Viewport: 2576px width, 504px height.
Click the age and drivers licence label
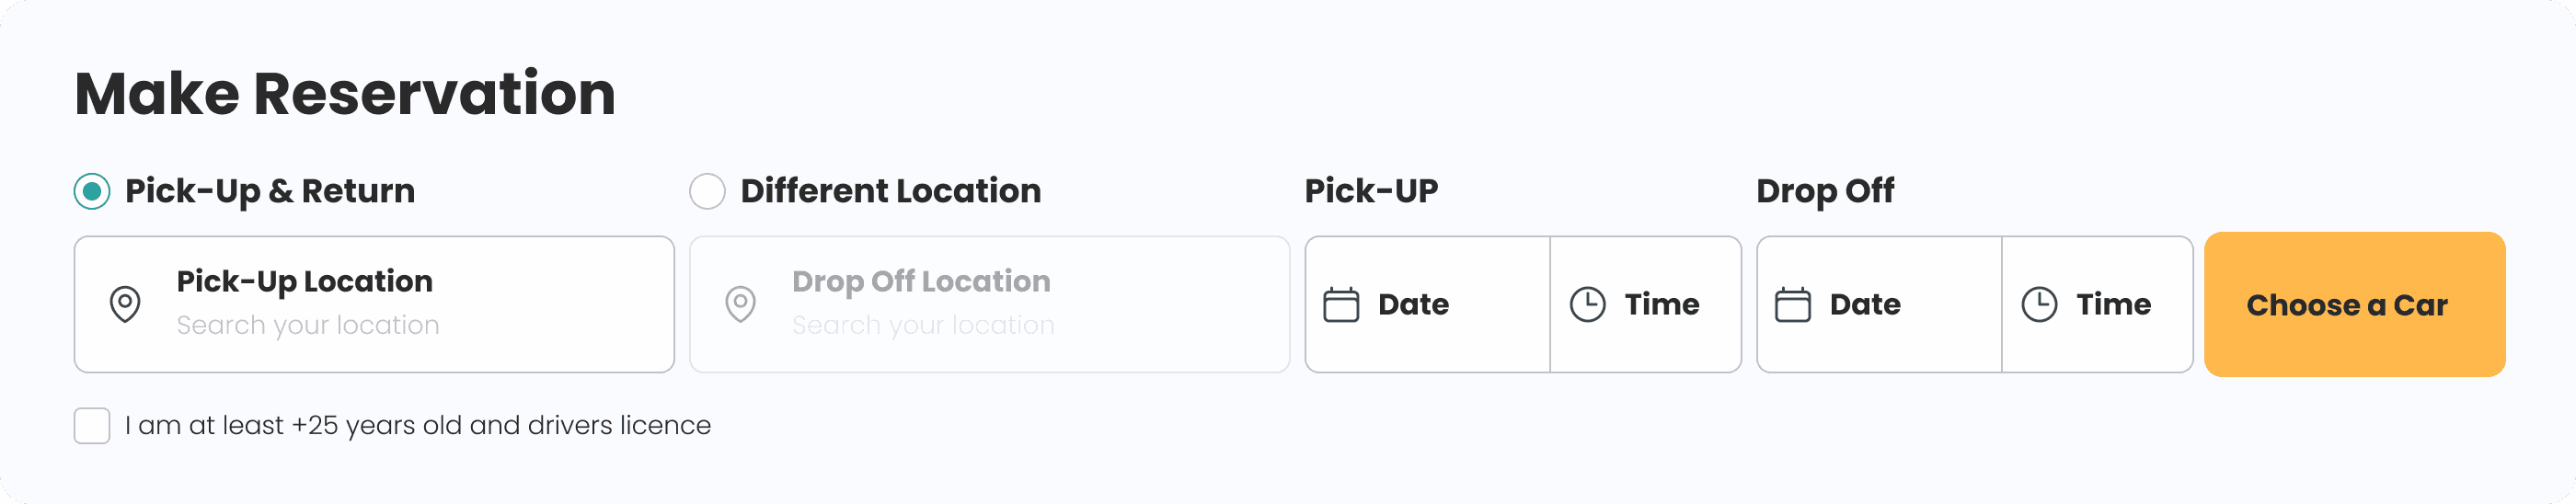418,426
